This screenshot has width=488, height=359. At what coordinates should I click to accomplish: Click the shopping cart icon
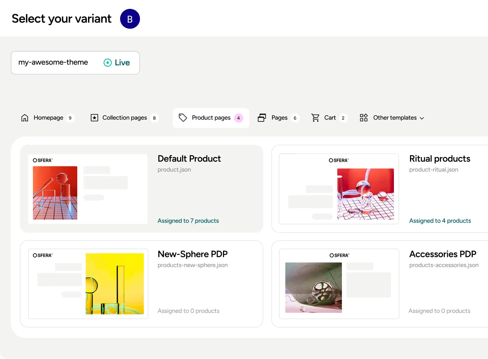point(316,118)
